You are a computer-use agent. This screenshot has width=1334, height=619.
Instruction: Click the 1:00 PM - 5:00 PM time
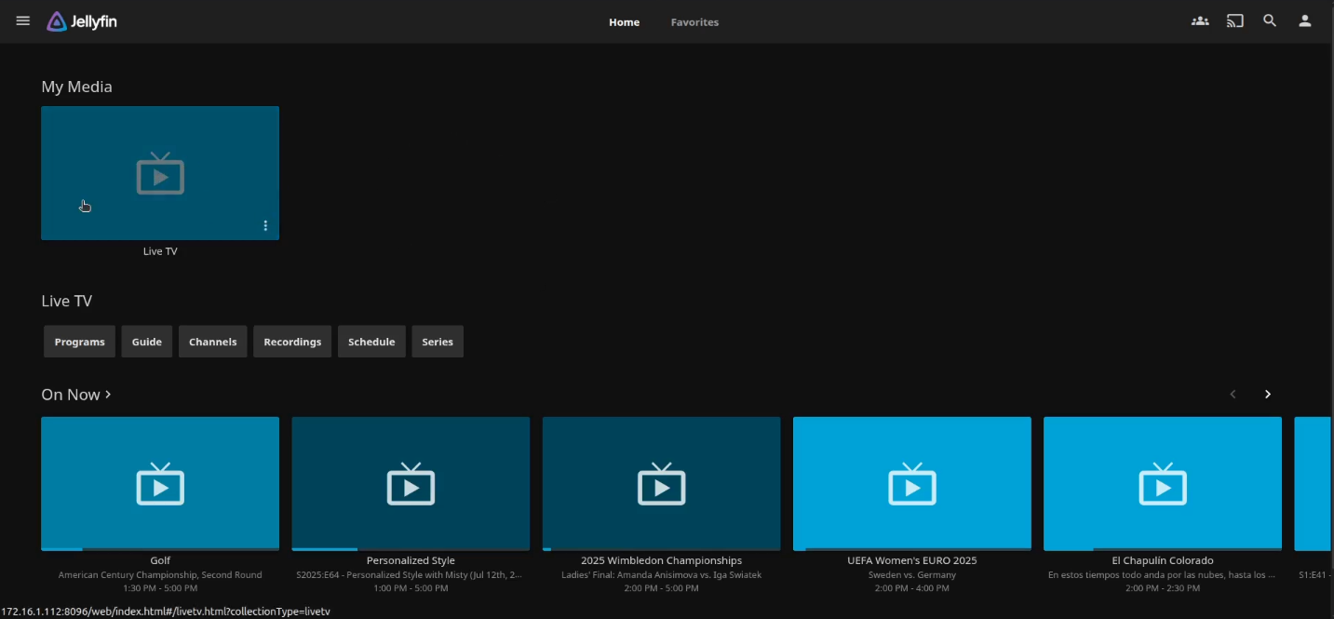pyautogui.click(x=411, y=589)
